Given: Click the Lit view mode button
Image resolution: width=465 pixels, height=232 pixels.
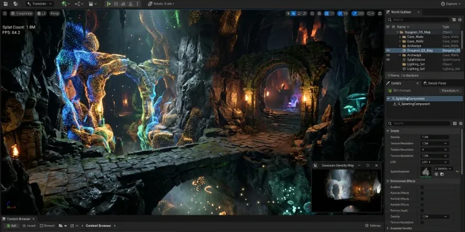Looking at the screenshot, I should [41, 14].
